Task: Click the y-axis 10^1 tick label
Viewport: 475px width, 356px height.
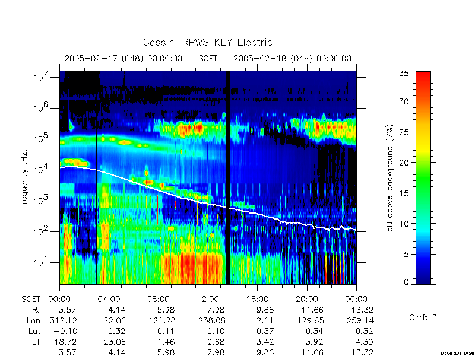Action: pyautogui.click(x=42, y=262)
